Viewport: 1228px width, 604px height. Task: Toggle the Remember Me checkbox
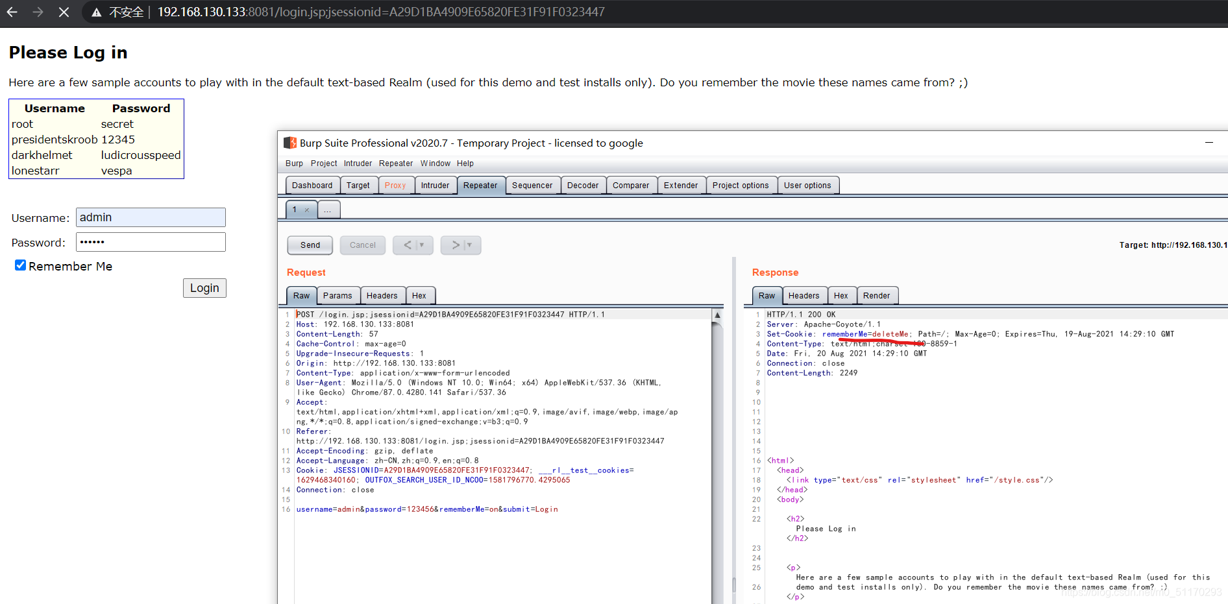tap(20, 265)
